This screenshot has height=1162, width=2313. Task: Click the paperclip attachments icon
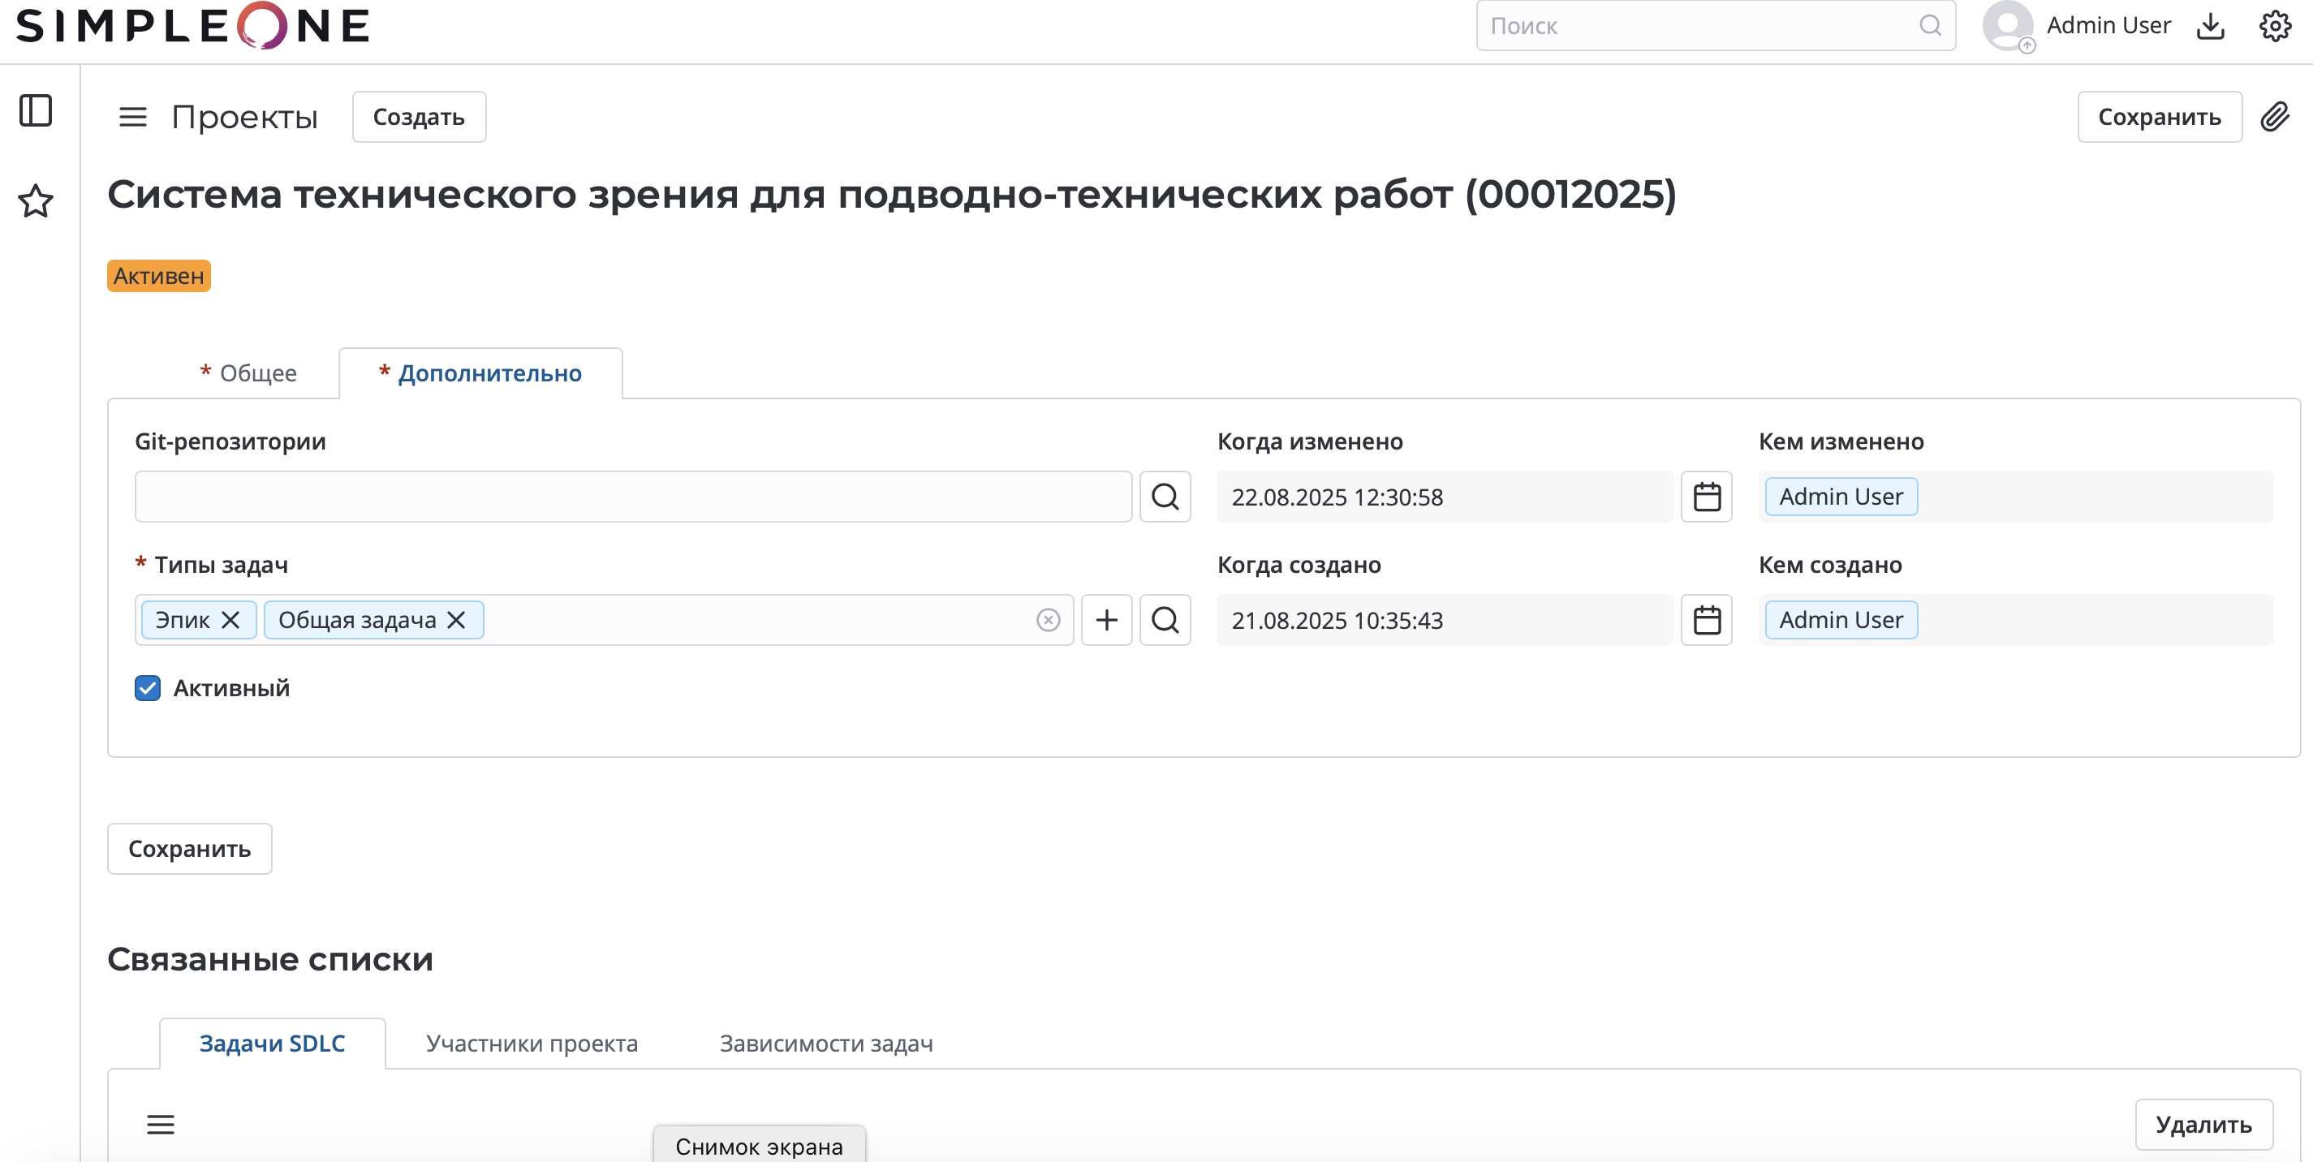click(x=2274, y=117)
